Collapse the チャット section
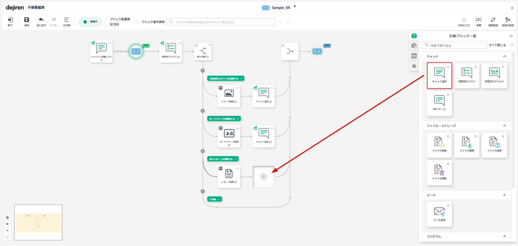 click(504, 56)
